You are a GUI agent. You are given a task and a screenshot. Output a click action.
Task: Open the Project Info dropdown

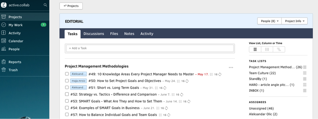point(295,21)
